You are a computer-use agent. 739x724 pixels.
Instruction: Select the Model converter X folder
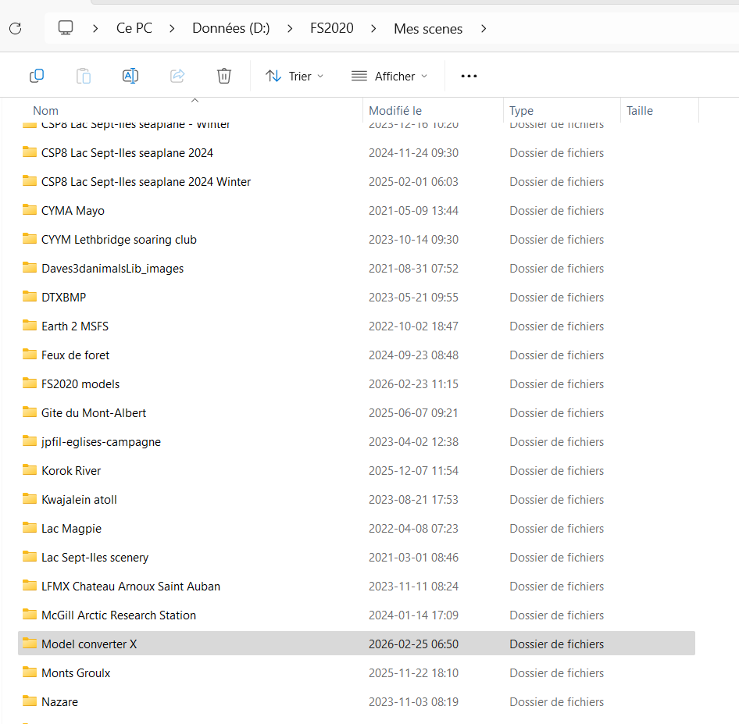(356, 644)
